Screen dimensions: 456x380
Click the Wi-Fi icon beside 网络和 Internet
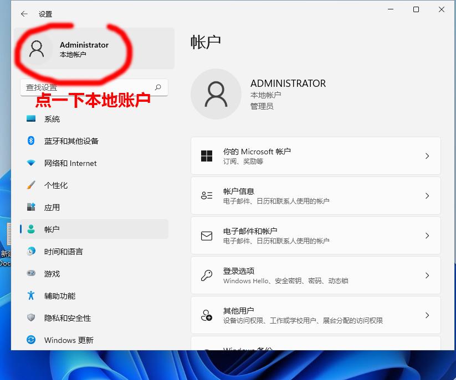click(x=30, y=163)
